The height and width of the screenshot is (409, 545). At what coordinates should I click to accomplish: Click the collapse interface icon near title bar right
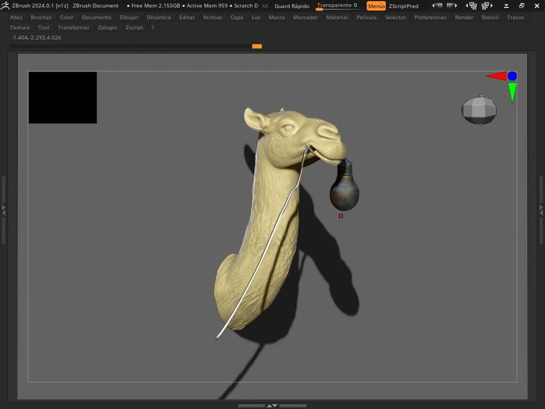pyautogui.click(x=507, y=5)
